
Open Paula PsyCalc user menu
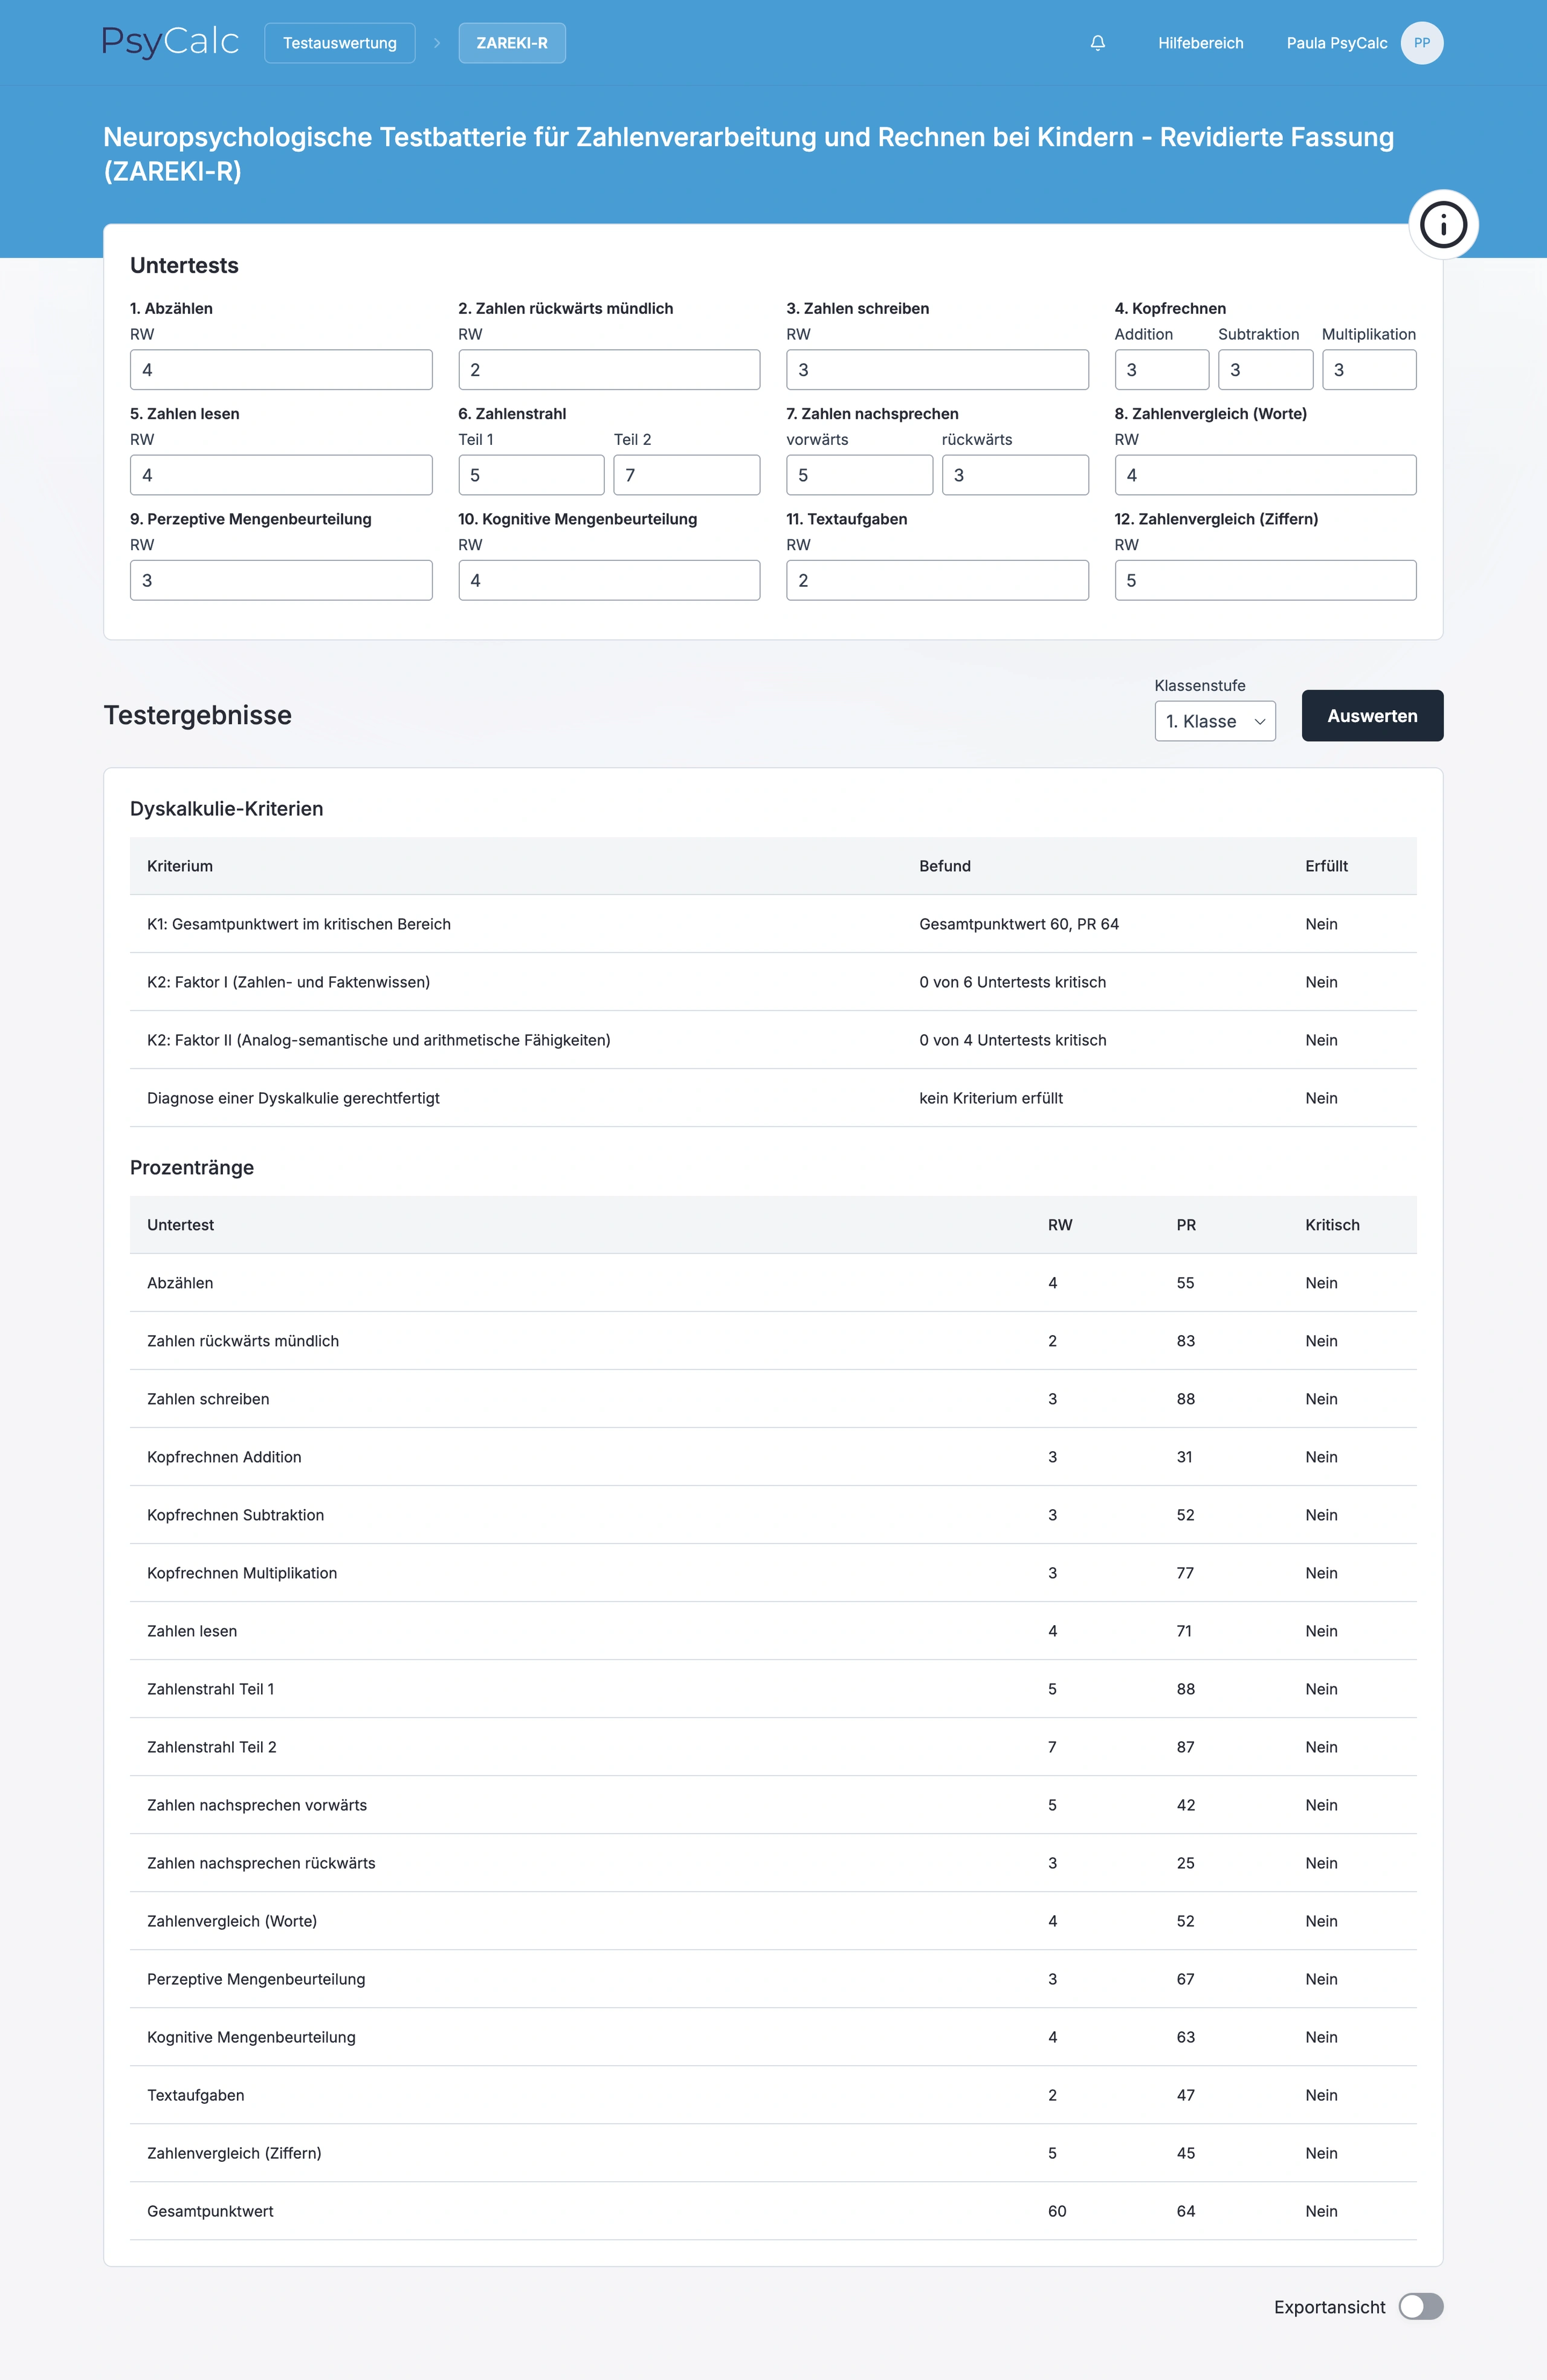(1336, 43)
